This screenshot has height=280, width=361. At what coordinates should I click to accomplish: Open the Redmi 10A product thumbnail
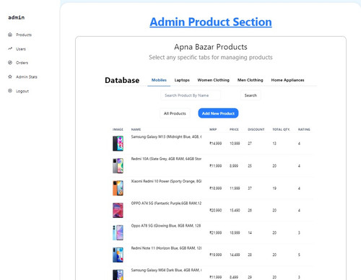(118, 166)
